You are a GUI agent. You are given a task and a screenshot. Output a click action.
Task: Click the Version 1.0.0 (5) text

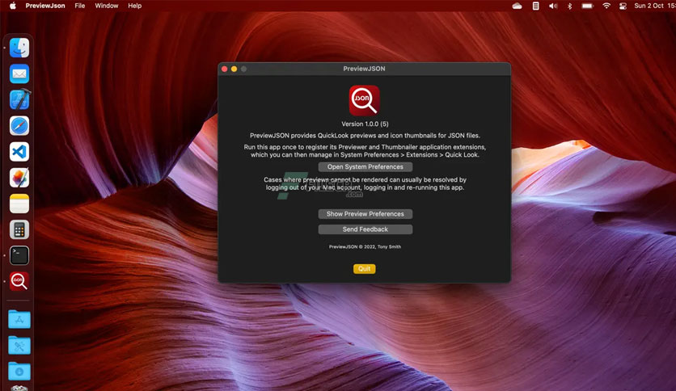coord(365,124)
